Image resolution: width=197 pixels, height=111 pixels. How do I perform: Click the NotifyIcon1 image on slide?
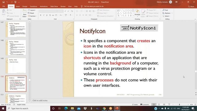pos(139,28)
